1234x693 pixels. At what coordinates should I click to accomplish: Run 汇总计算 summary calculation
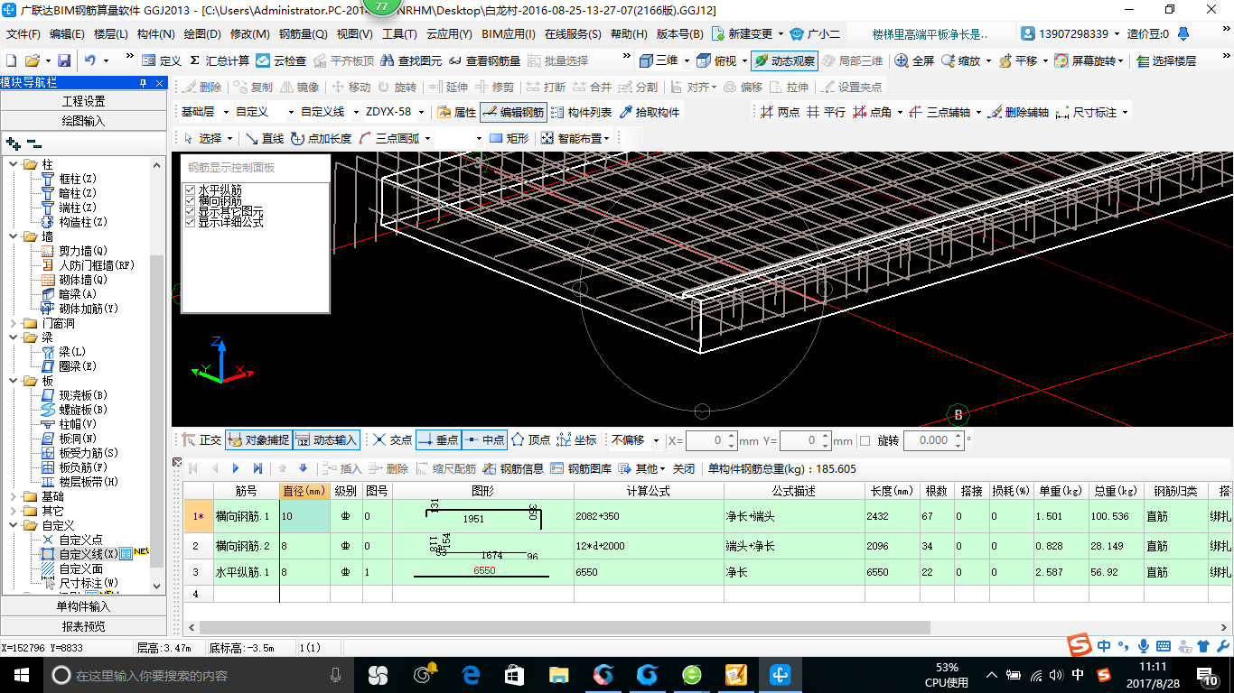pyautogui.click(x=220, y=60)
